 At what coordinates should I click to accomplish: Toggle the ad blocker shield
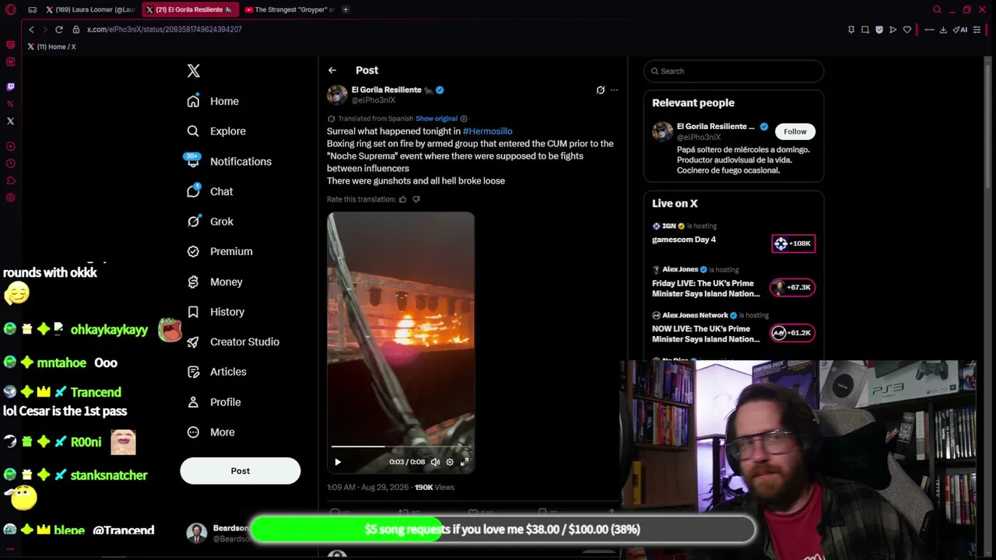click(x=879, y=30)
